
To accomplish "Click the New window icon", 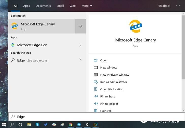I will 96,67.
